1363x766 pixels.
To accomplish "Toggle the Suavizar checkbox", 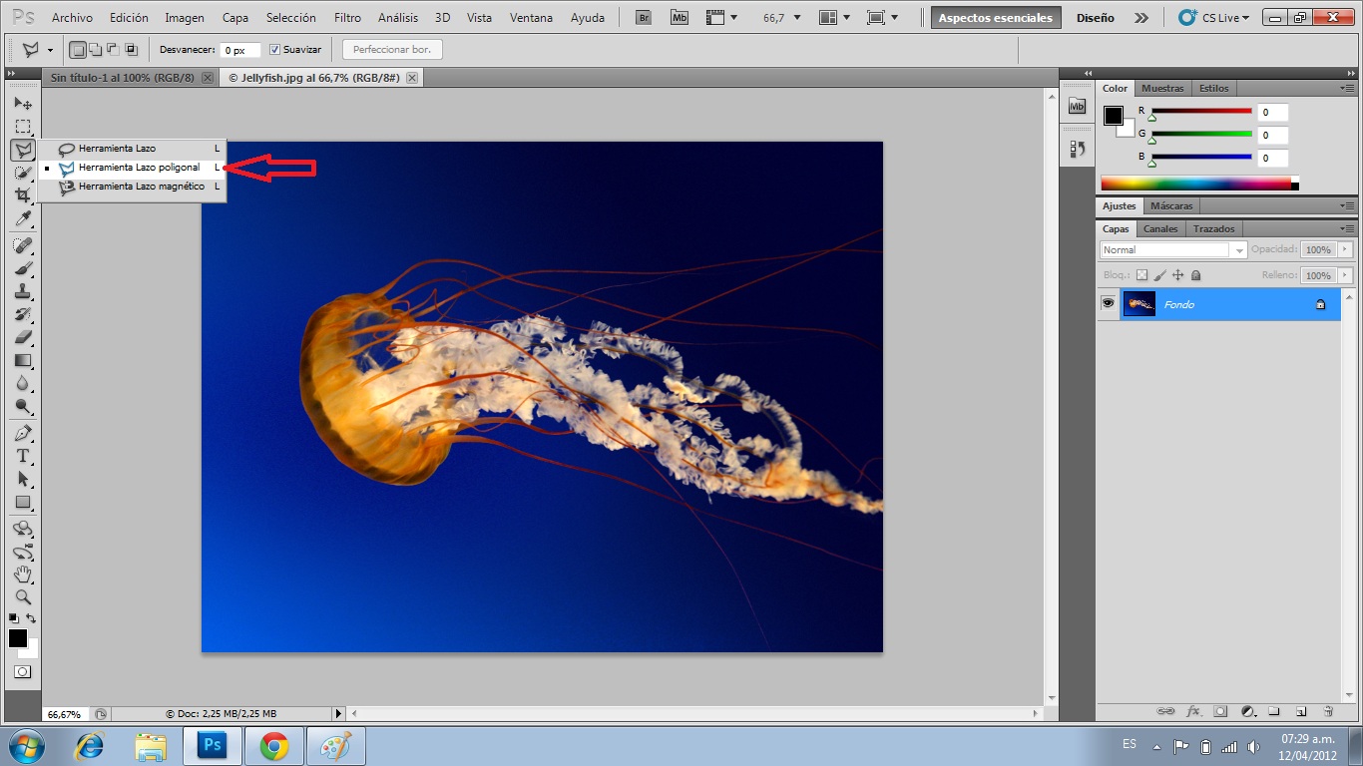I will [x=275, y=50].
